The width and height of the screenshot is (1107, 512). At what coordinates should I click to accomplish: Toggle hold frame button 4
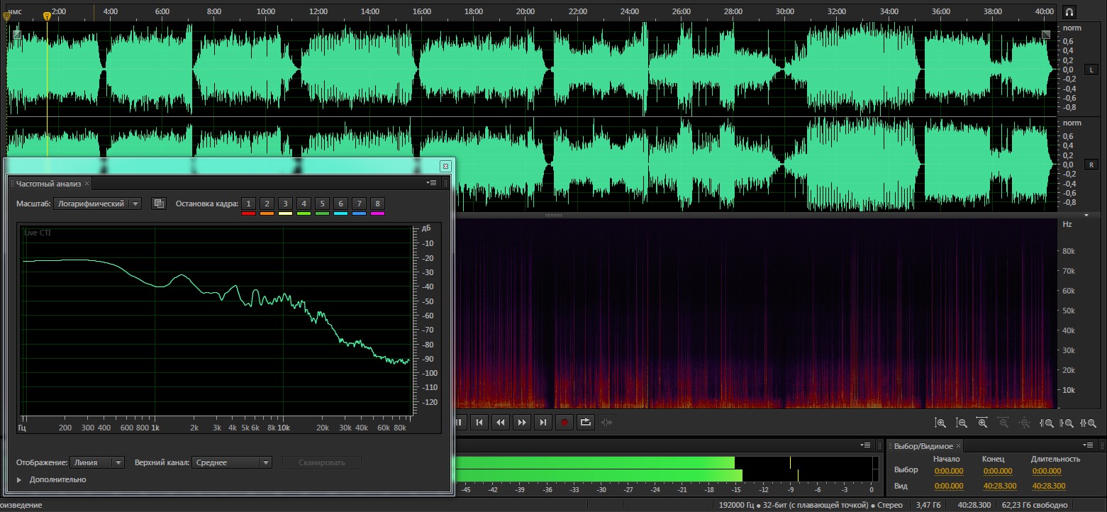304,204
